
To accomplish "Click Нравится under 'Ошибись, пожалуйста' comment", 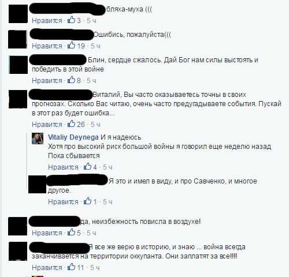I will coord(47,46).
